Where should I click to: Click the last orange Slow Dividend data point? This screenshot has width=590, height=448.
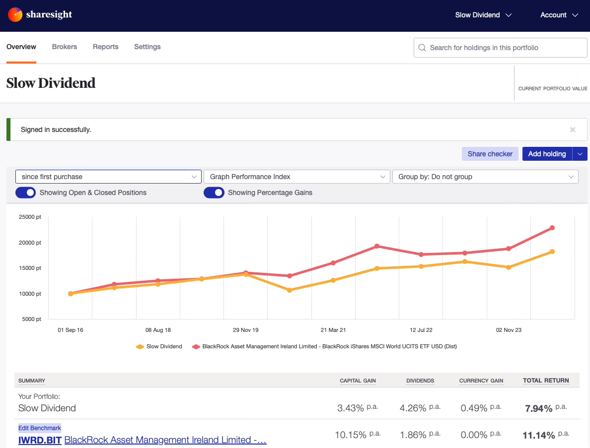tap(552, 252)
